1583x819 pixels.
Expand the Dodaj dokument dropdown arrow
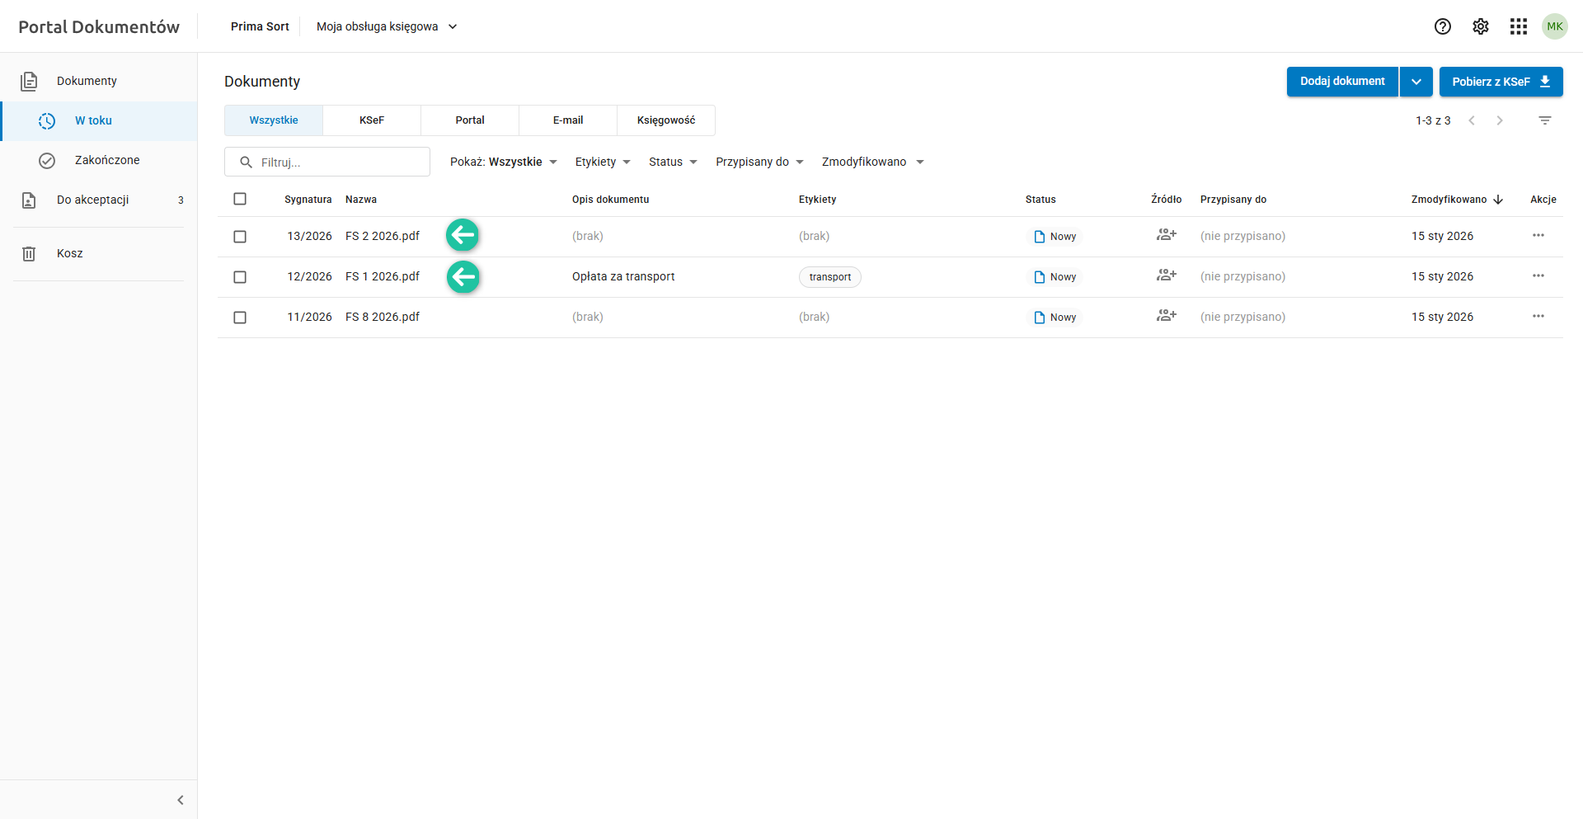1416,82
